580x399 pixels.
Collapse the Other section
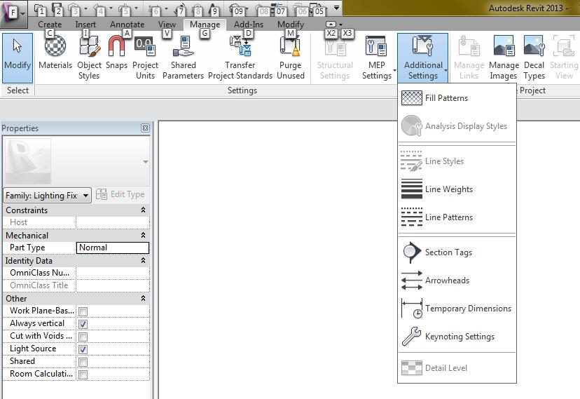pos(143,298)
